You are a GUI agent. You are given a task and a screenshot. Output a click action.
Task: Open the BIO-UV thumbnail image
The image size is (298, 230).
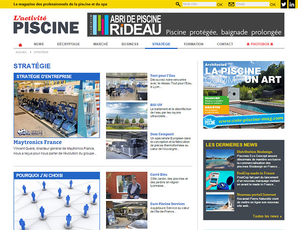[127, 116]
